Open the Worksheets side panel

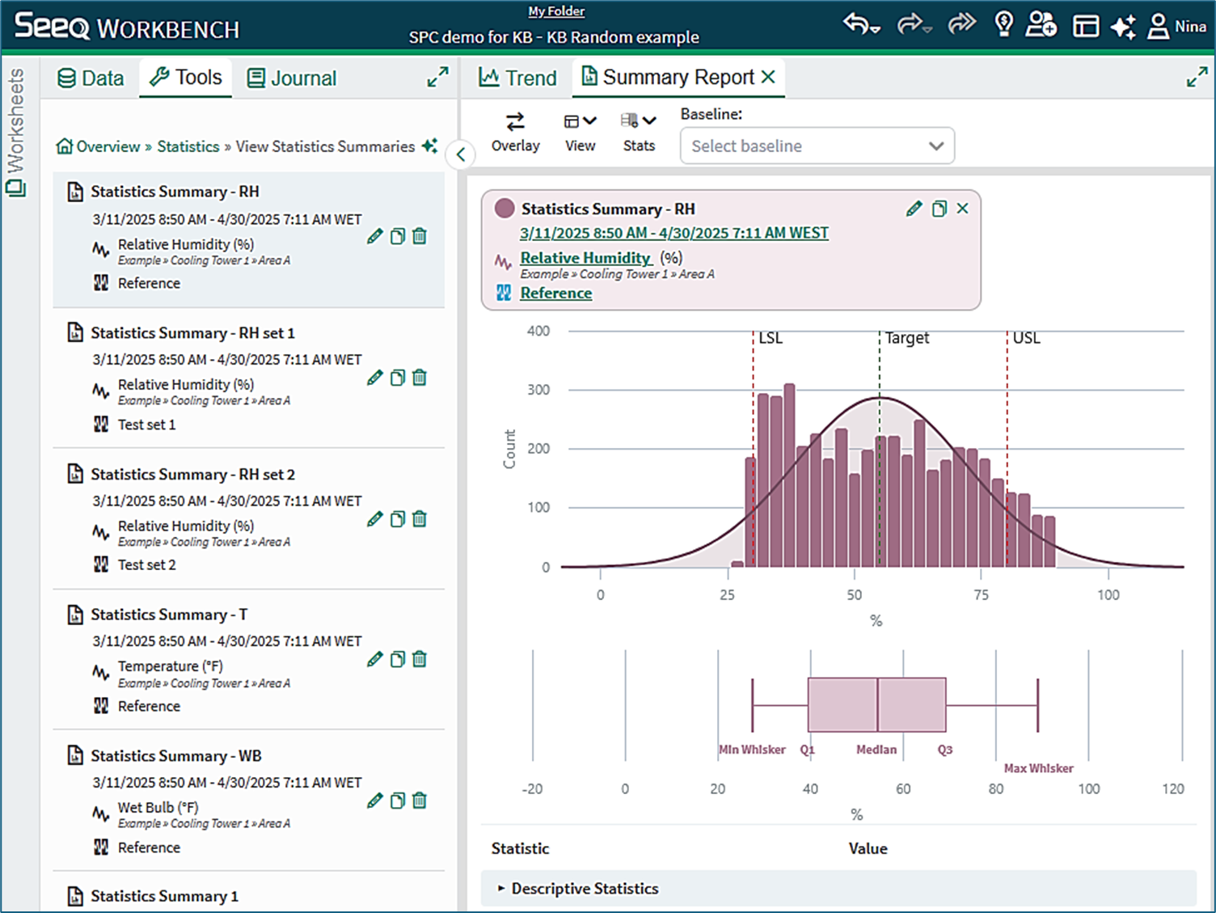(15, 133)
